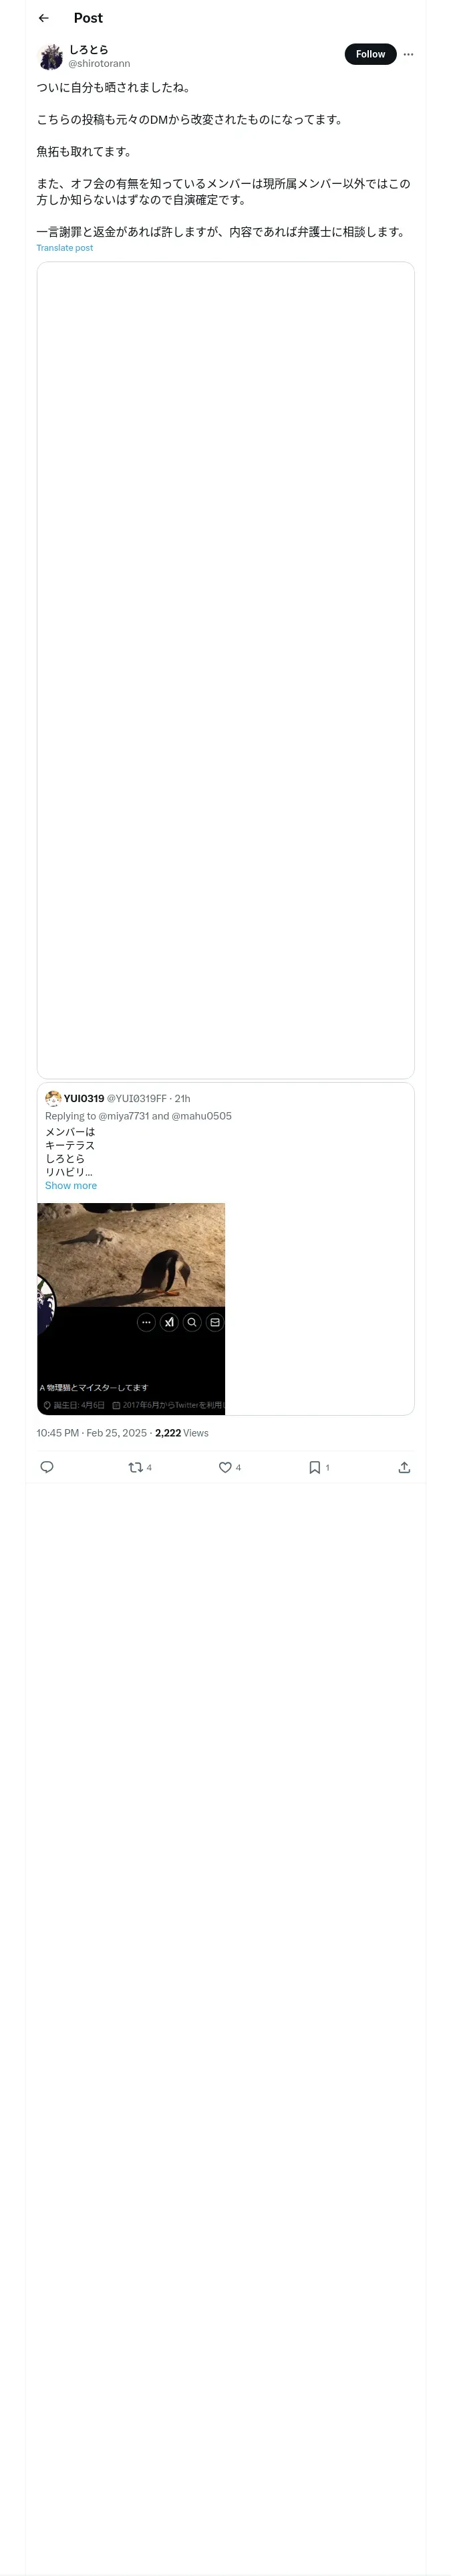Click the Translate post link
This screenshot has height=2576, width=451.
point(64,248)
